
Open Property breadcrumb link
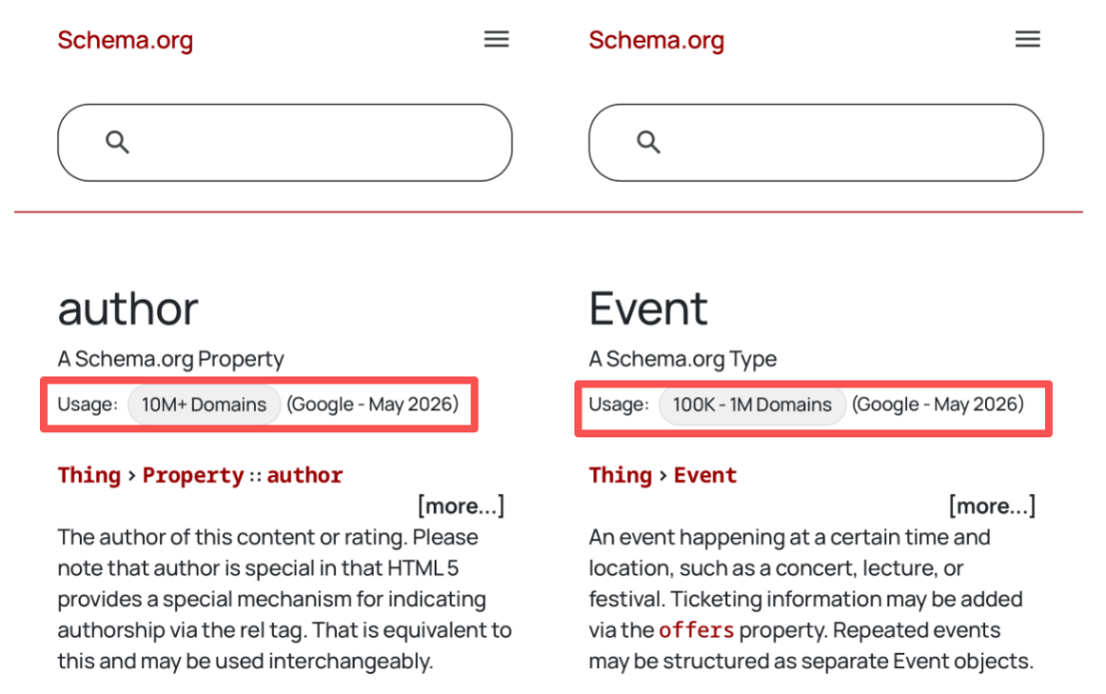click(x=193, y=475)
